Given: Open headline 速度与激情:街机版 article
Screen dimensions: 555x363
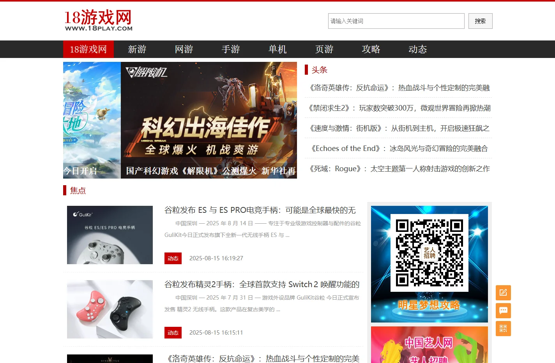Looking at the screenshot, I should tap(399, 128).
